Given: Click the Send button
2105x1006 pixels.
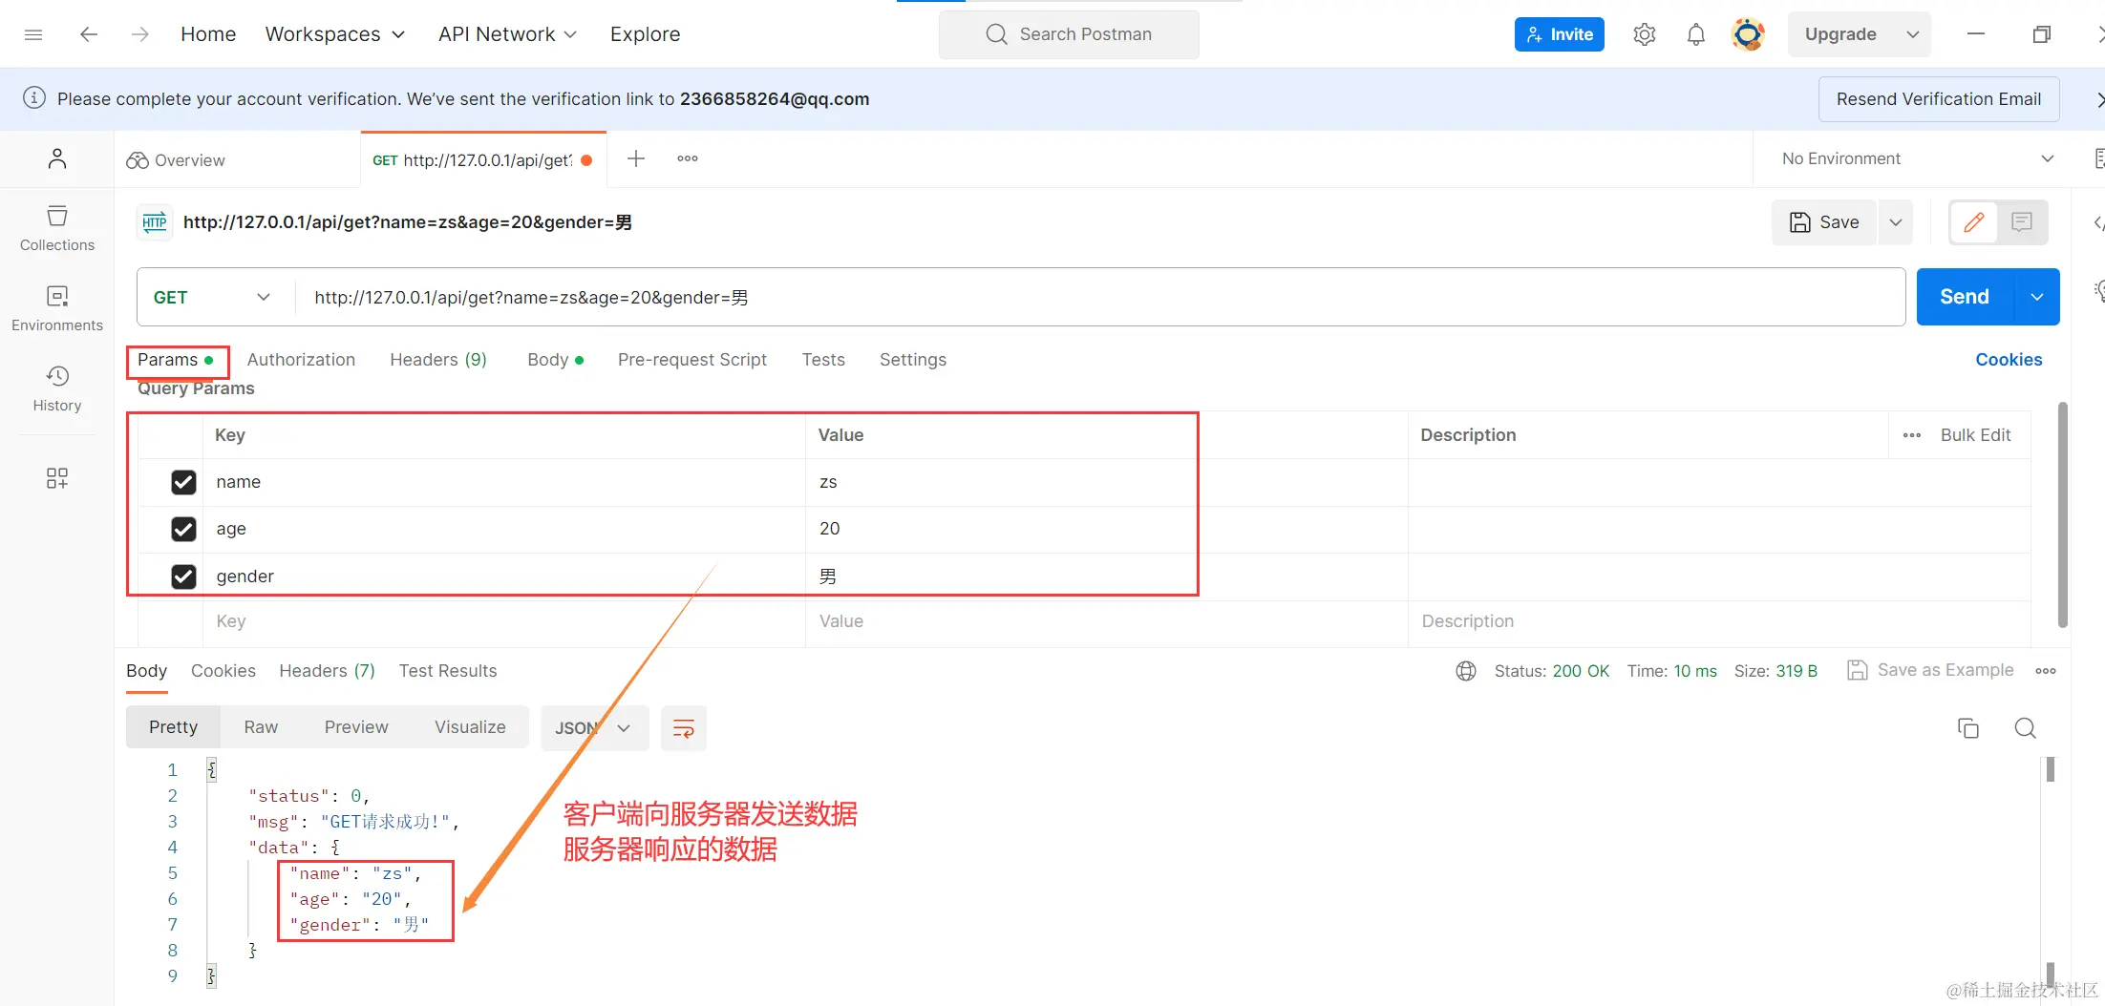Looking at the screenshot, I should point(1964,297).
